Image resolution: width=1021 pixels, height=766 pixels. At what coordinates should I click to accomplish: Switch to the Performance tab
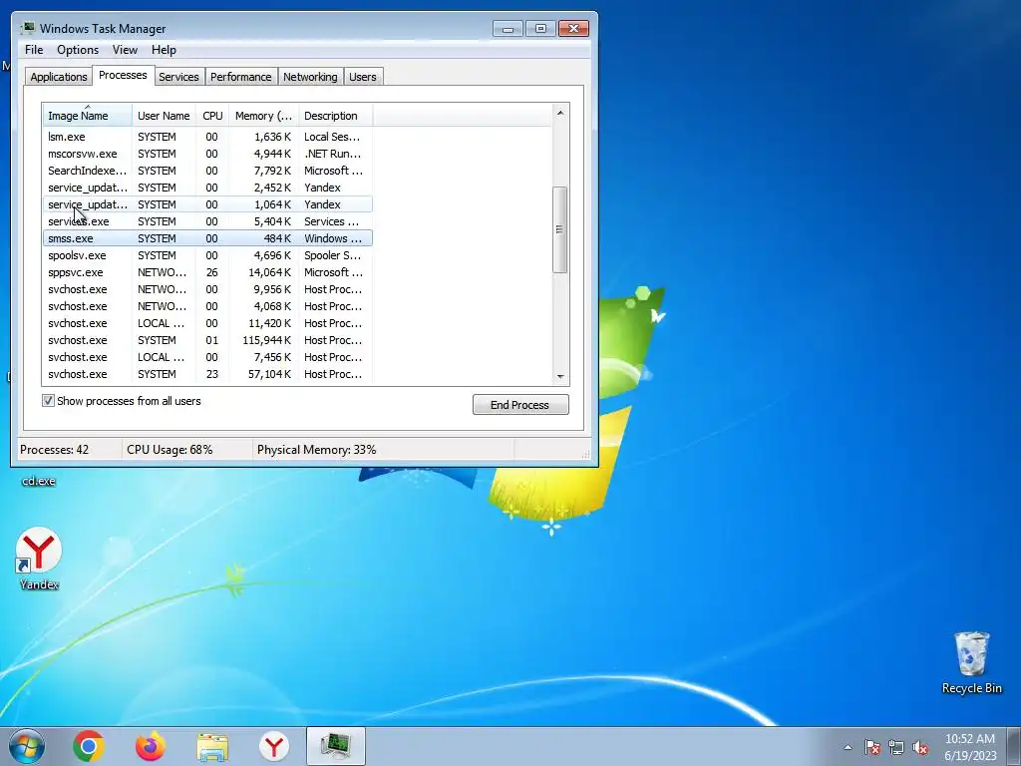(241, 77)
